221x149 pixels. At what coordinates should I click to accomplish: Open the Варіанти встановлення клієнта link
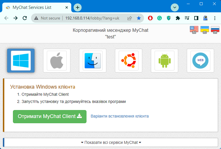[x=120, y=116]
